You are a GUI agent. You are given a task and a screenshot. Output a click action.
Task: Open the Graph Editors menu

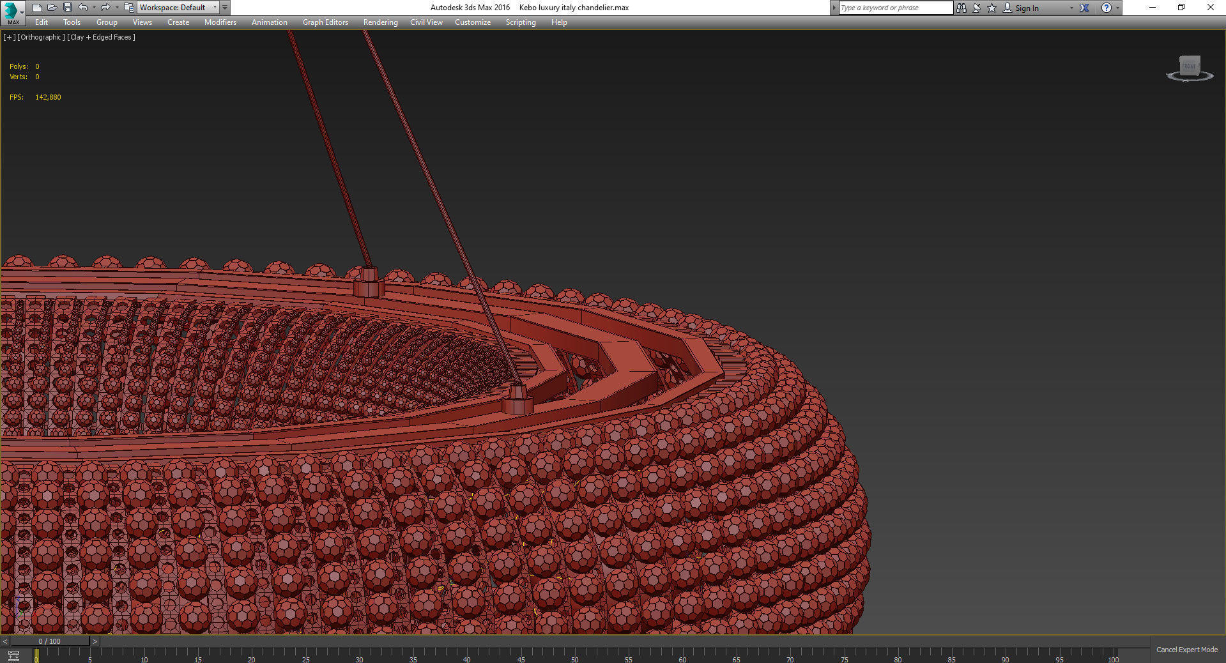click(325, 22)
